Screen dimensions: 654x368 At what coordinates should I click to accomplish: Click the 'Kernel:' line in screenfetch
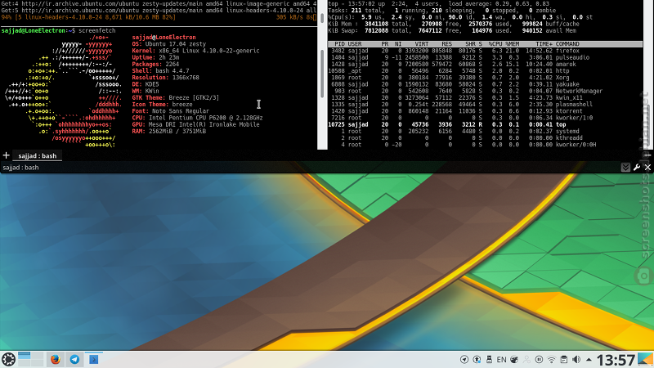195,51
